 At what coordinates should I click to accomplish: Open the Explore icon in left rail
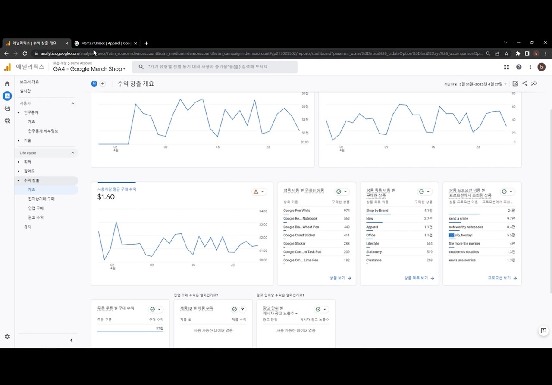7,109
